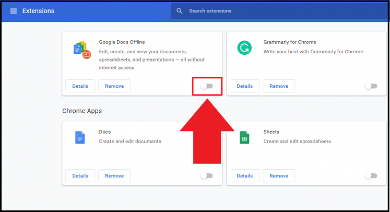Open Details for Grammarly for Chrome
The image size is (390, 212).
click(244, 86)
